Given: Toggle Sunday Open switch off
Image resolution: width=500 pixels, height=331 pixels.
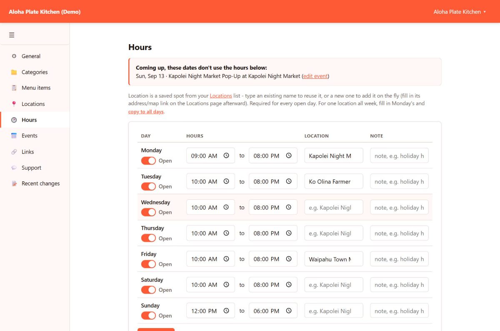Looking at the screenshot, I should pos(148,316).
